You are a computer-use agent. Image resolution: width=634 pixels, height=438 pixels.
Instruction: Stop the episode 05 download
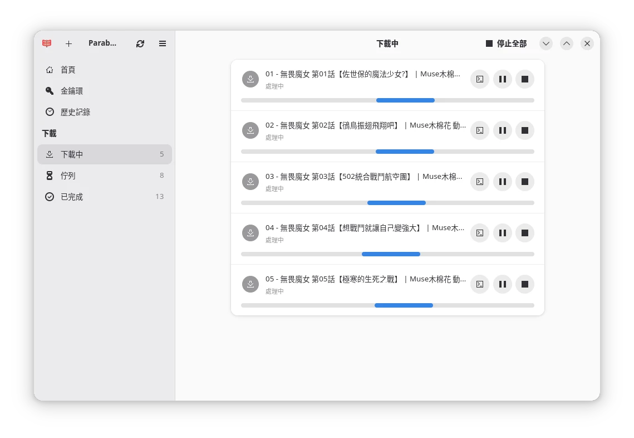click(524, 284)
